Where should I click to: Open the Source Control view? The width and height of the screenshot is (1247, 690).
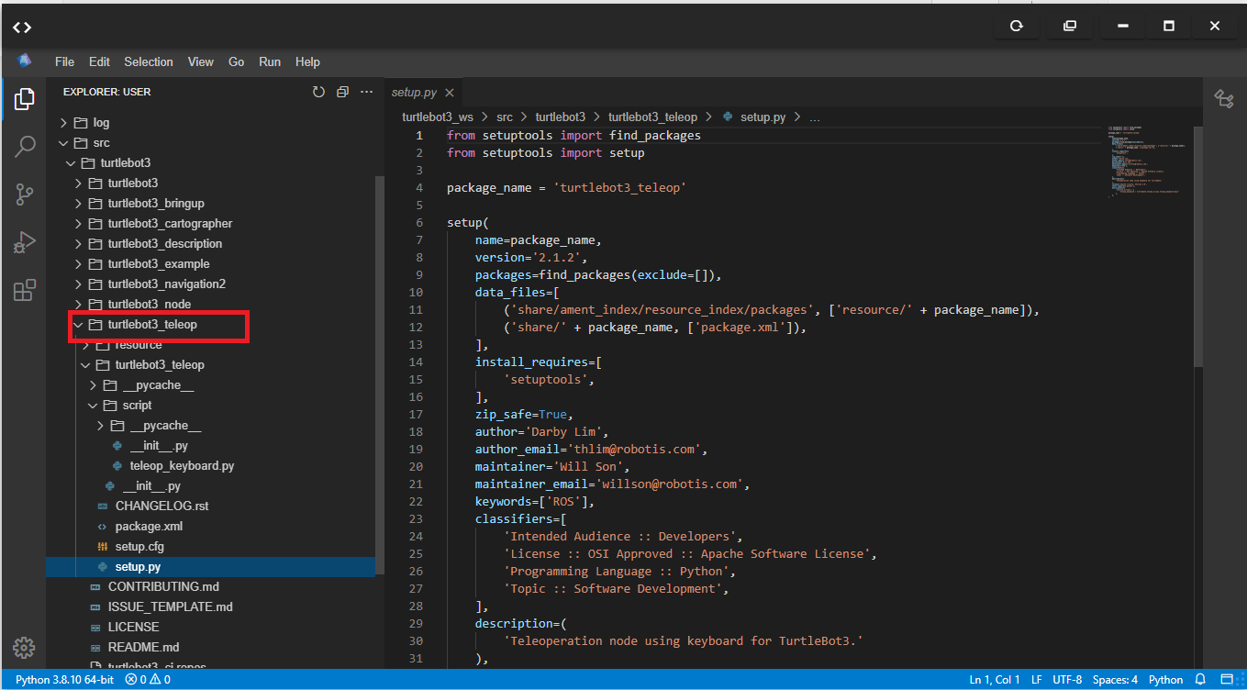[25, 195]
